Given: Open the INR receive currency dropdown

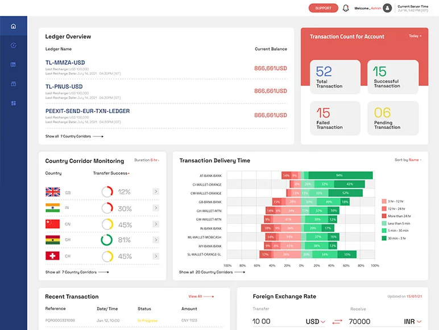Looking at the screenshot, I should (412, 321).
